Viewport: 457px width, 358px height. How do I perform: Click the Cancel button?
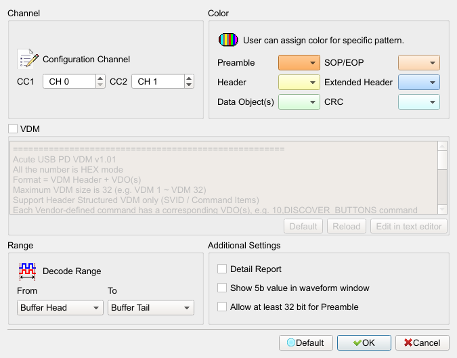(422, 342)
